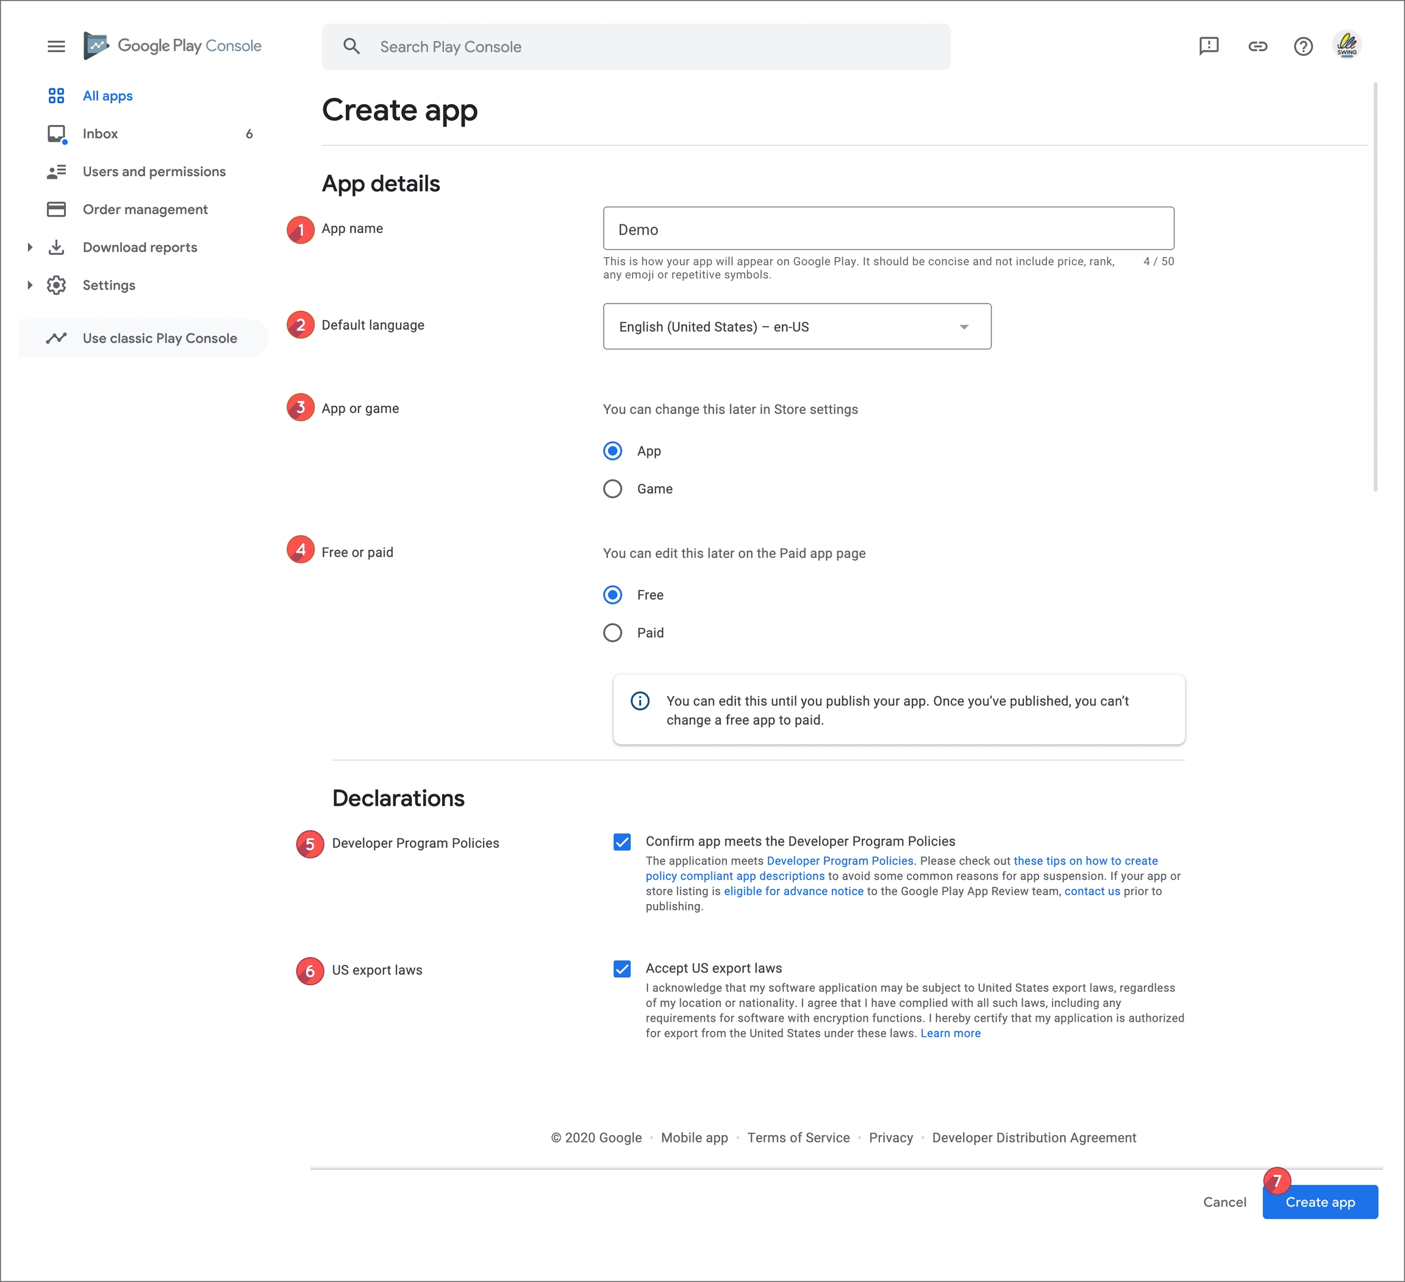Open Mobile app footer link
Screen dimensions: 1405x1282
pyautogui.click(x=694, y=1138)
